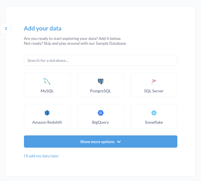201x181 pixels.
Task: Click the chevron beside Show more options
Action: [119, 142]
